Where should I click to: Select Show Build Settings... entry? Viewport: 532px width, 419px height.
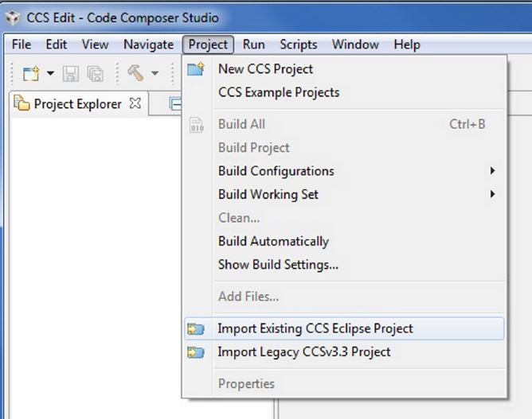point(278,265)
